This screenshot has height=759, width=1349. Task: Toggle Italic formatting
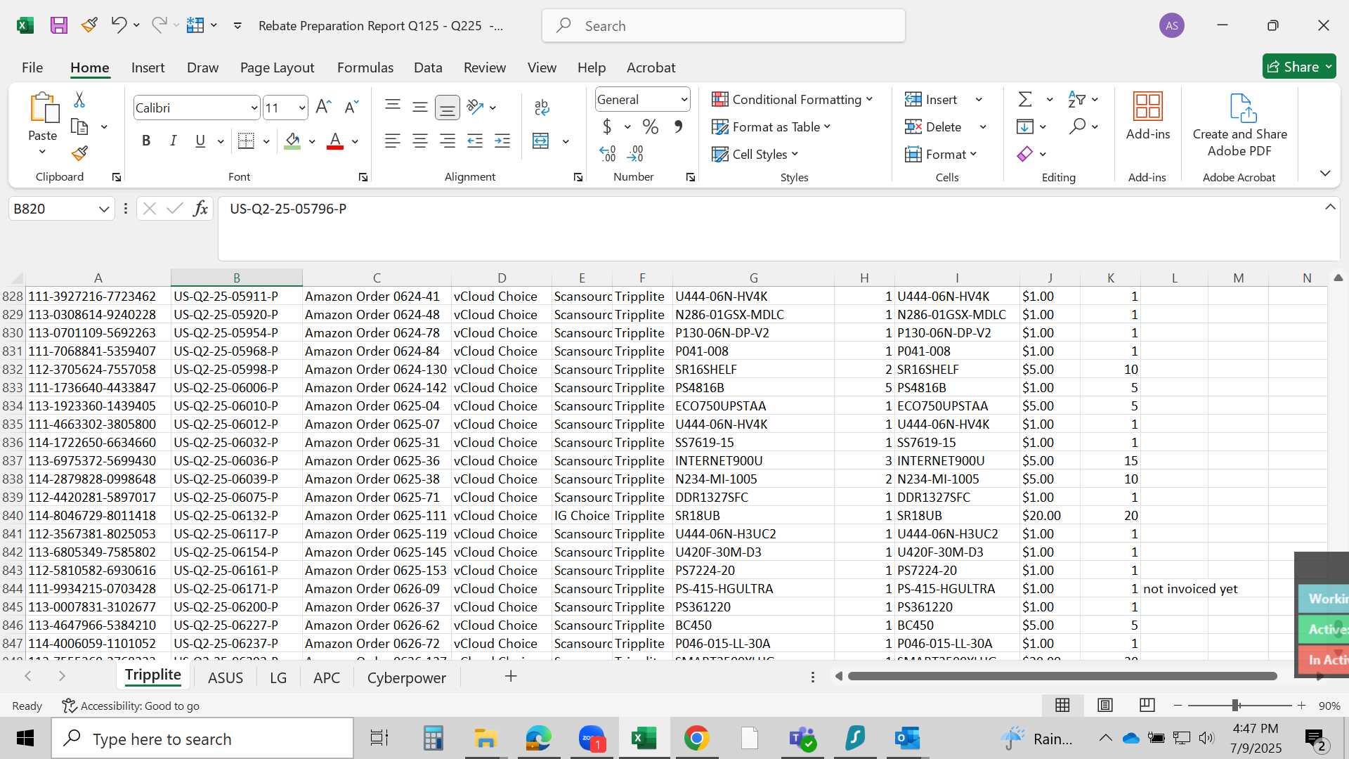click(173, 141)
